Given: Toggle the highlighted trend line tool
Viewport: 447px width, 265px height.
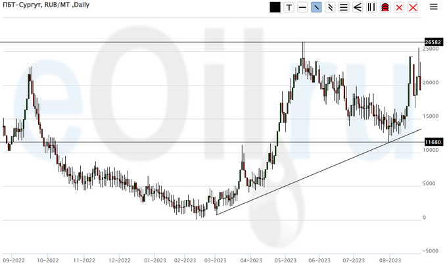Looking at the screenshot, I should [x=316, y=7].
